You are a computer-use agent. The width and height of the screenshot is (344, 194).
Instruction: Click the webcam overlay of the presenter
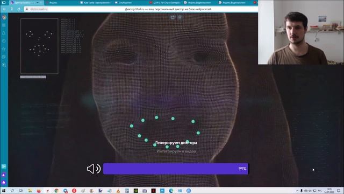[x=301, y=32]
